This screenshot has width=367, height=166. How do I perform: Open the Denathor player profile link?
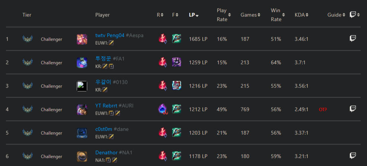point(106,153)
